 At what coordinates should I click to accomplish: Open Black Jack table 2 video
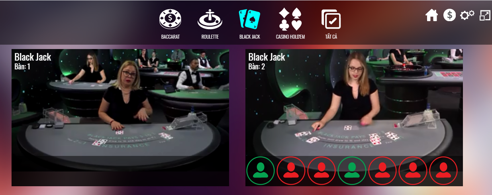click(x=354, y=102)
